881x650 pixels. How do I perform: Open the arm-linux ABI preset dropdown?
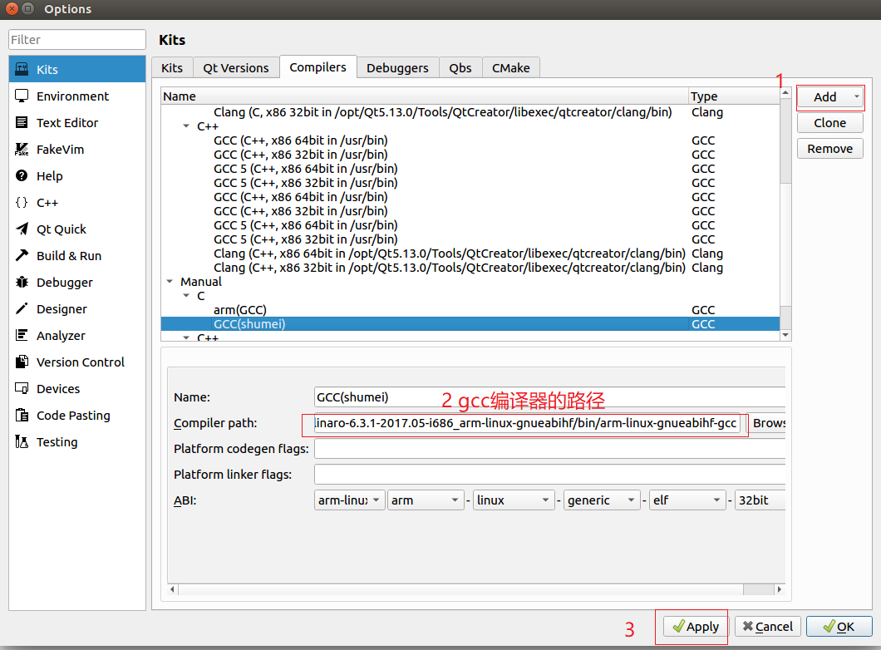[x=349, y=500]
